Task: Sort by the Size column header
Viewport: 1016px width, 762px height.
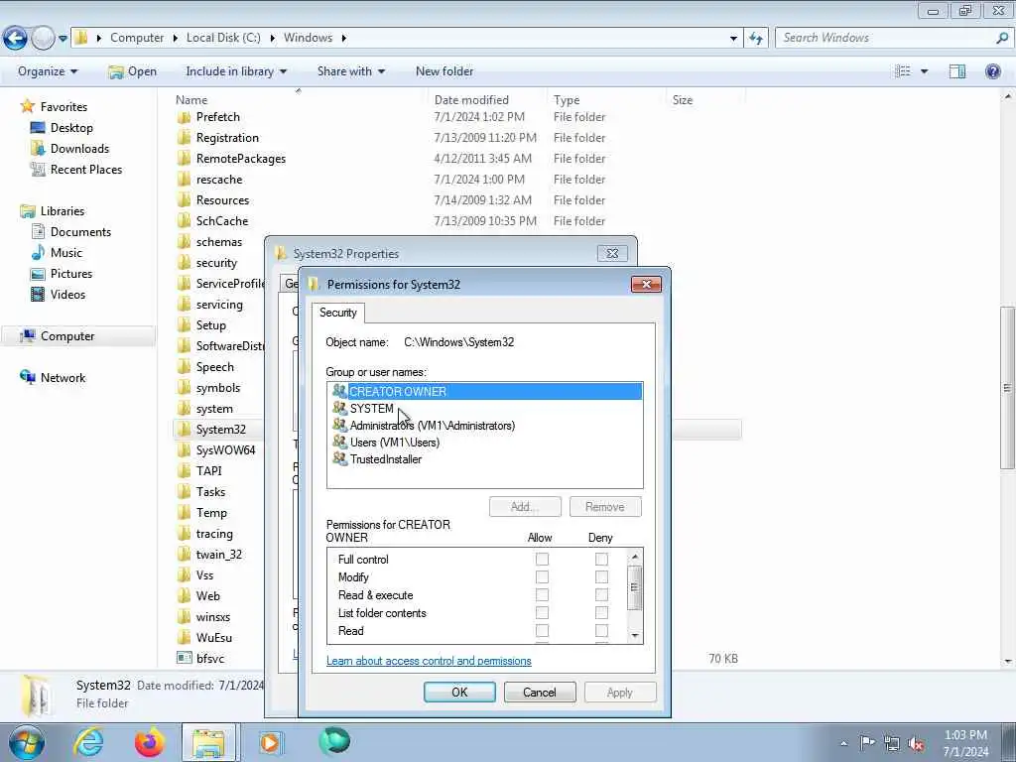Action: click(683, 100)
